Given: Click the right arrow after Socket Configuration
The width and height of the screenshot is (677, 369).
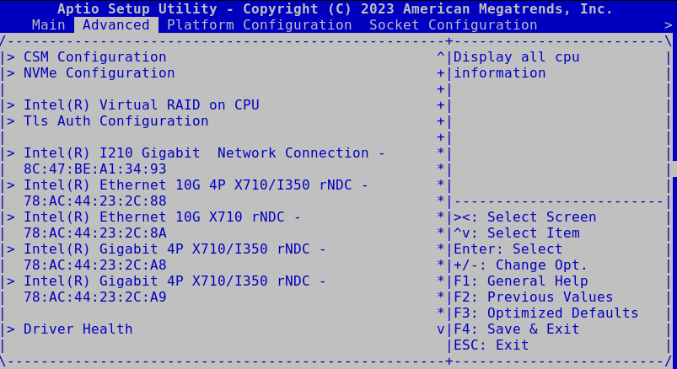Looking at the screenshot, I should [668, 25].
